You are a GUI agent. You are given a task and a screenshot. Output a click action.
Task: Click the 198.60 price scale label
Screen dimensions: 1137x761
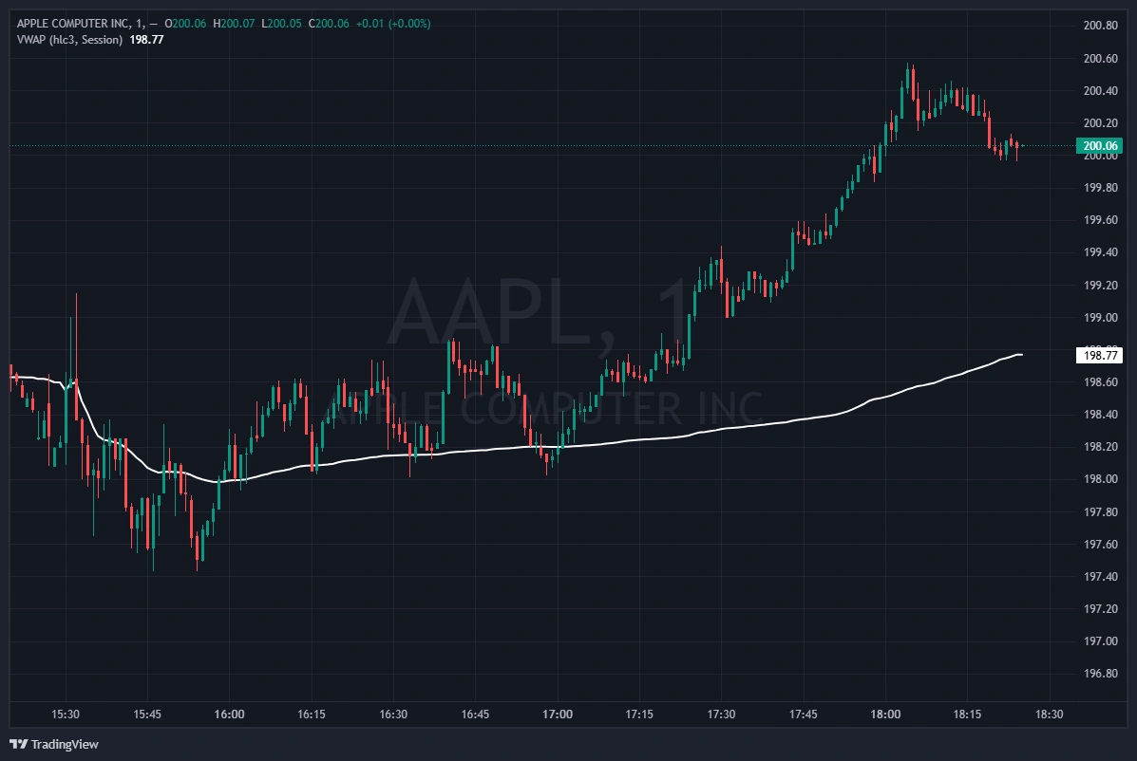click(x=1100, y=382)
